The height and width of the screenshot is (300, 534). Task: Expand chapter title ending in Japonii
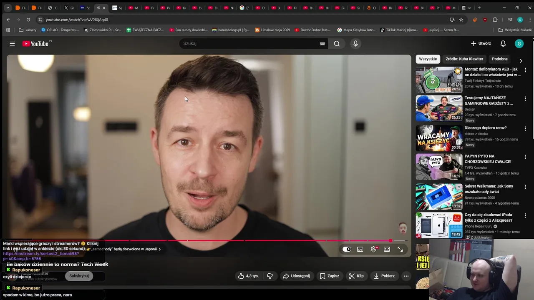click(123, 249)
